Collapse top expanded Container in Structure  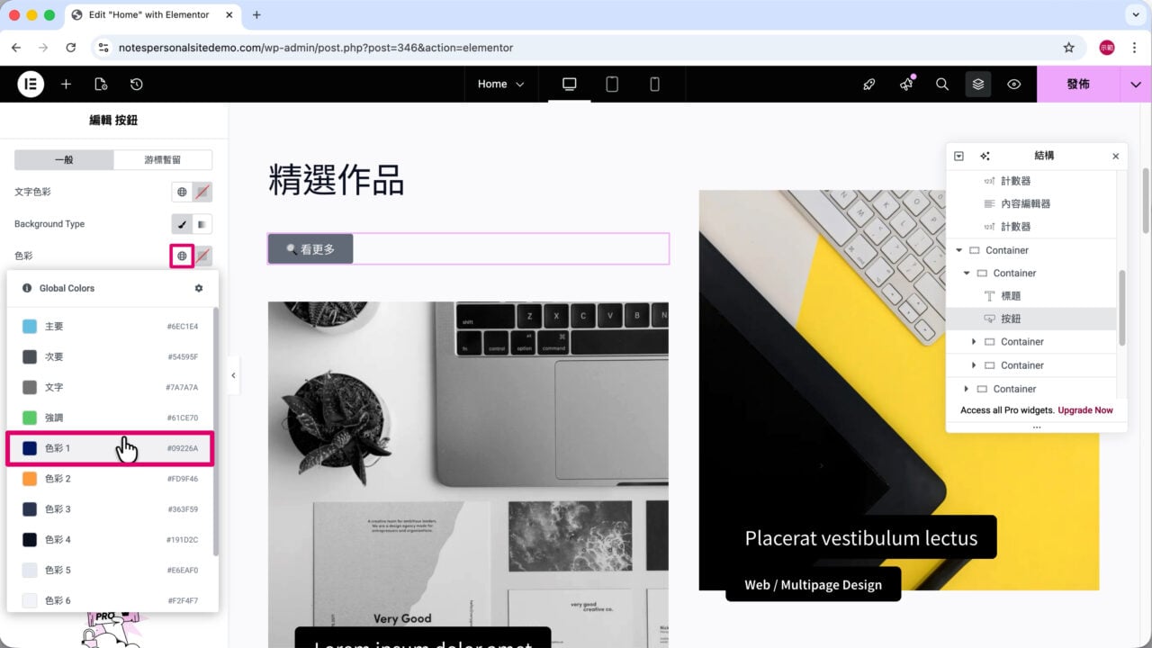pyautogui.click(x=959, y=250)
